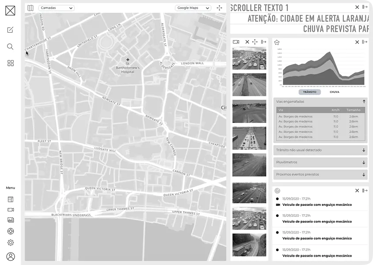
Task: Open the grid apps icon in sidebar
Action: pyautogui.click(x=10, y=63)
